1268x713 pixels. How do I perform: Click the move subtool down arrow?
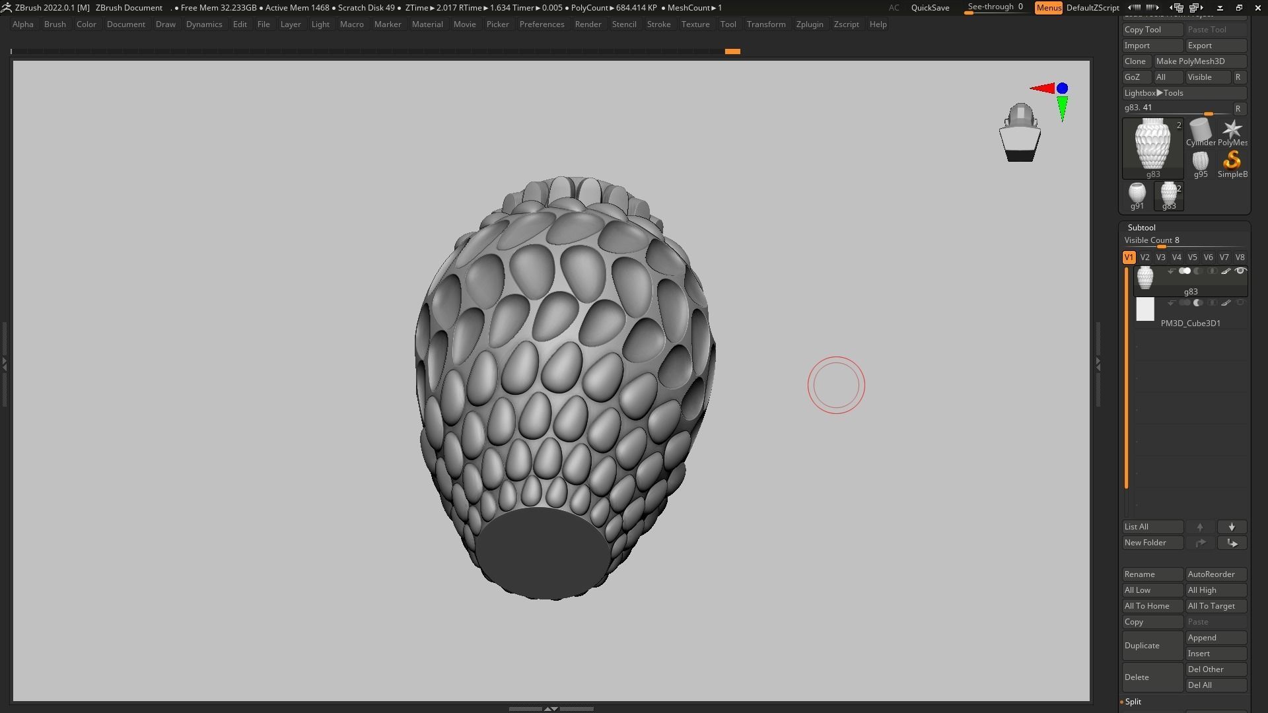click(x=1232, y=527)
